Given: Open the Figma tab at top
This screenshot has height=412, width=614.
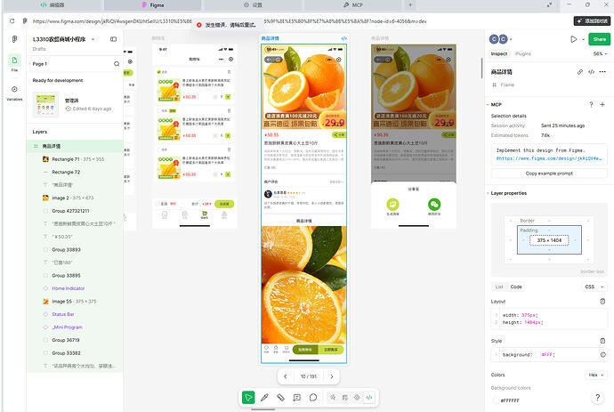Looking at the screenshot, I should pos(153,5).
